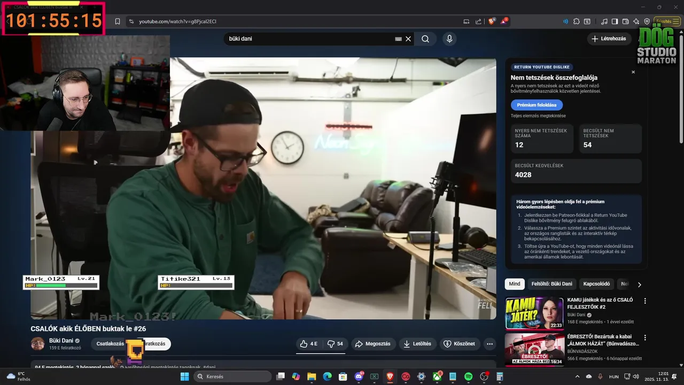Open the Brave Rewards triangle icon
This screenshot has width=684, height=385.
[x=504, y=21]
